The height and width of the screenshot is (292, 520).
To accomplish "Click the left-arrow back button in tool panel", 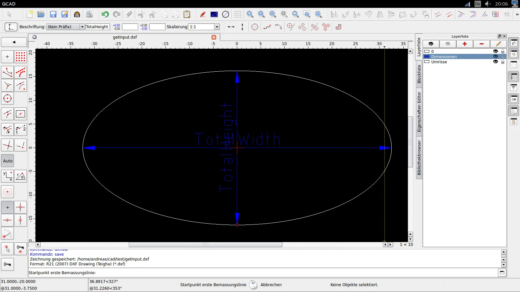I will pos(14,42).
